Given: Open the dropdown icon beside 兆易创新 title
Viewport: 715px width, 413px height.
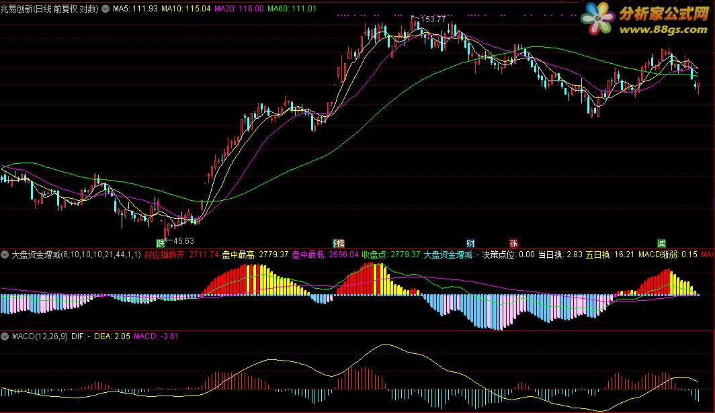Looking at the screenshot, I should coord(106,9).
